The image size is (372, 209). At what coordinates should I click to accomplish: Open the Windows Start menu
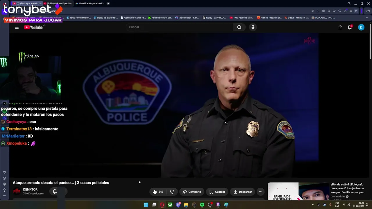pos(146,205)
